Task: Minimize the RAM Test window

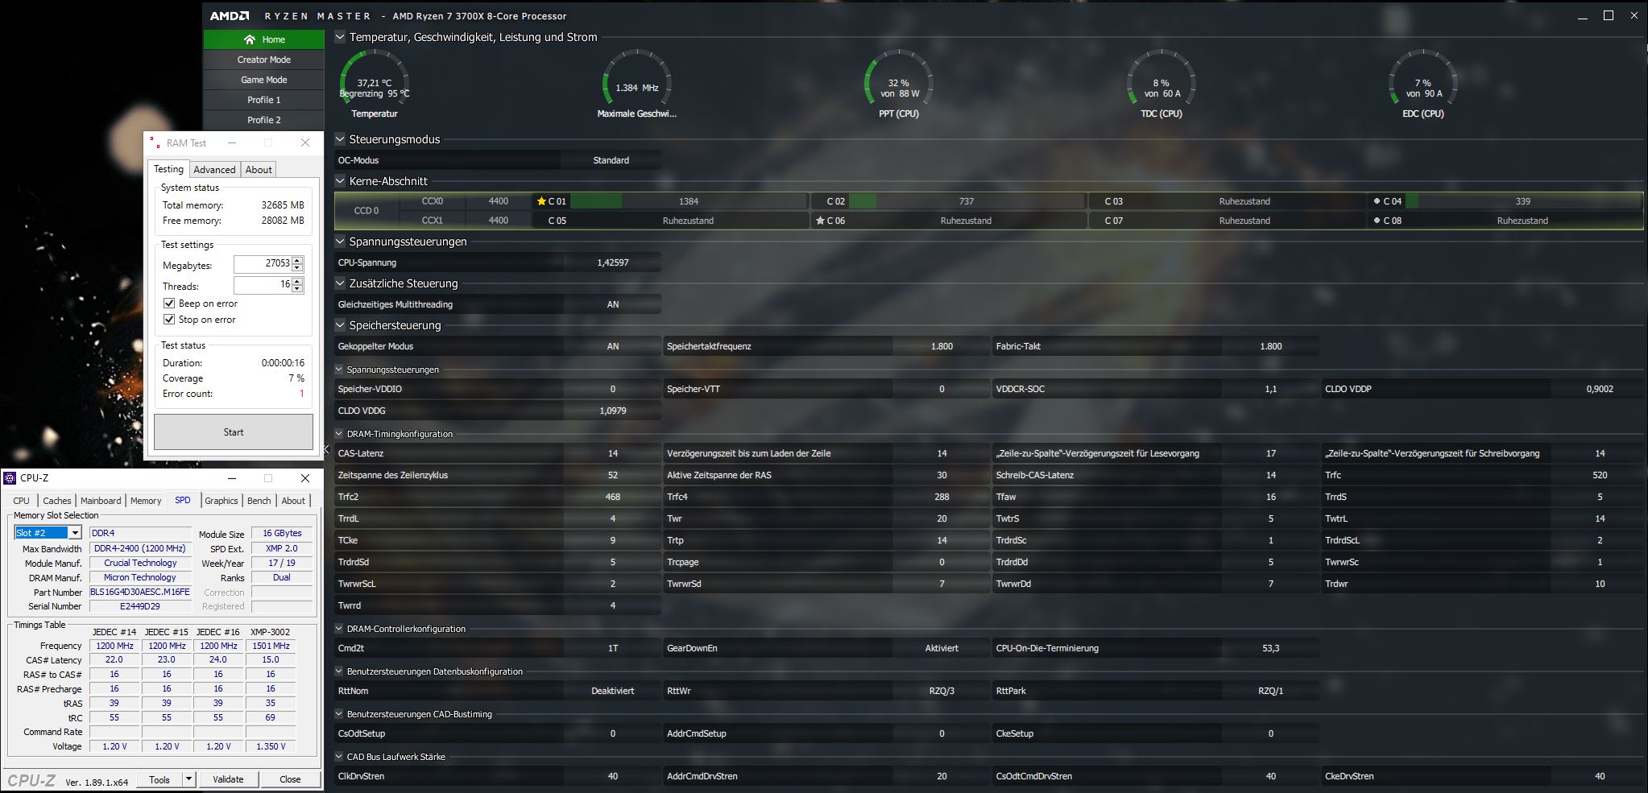Action: (x=232, y=142)
